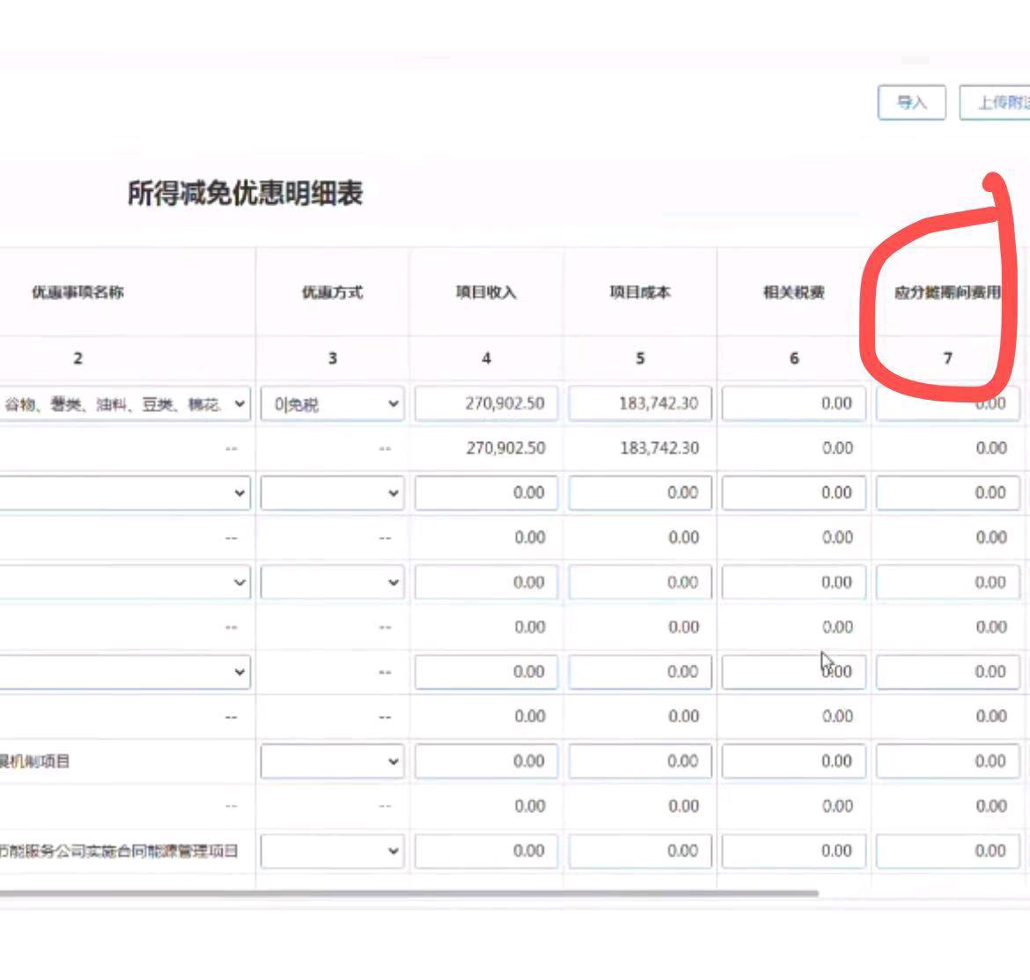
Task: Expand the 0|免税 优惠方式 dropdown
Action: point(333,404)
